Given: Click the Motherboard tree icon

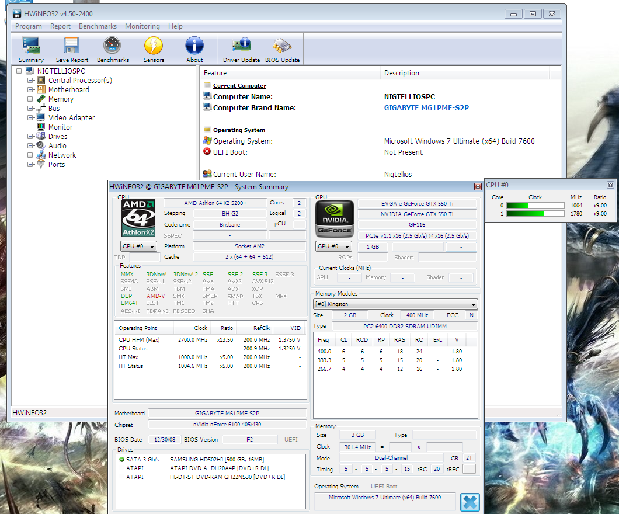Looking at the screenshot, I should click(41, 89).
